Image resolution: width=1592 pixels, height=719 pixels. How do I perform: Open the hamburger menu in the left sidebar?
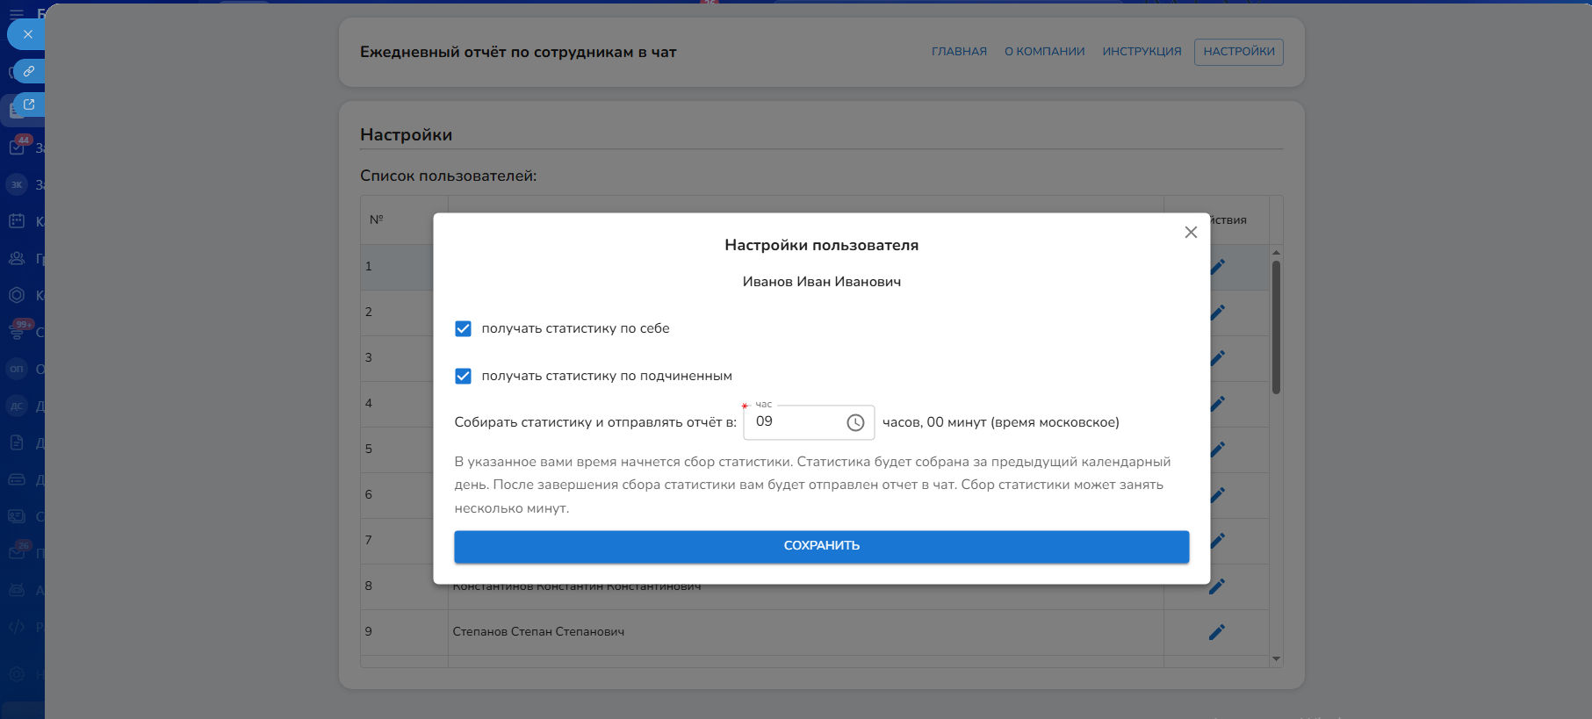(17, 14)
